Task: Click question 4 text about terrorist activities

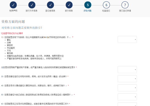Action: [x=34, y=86]
